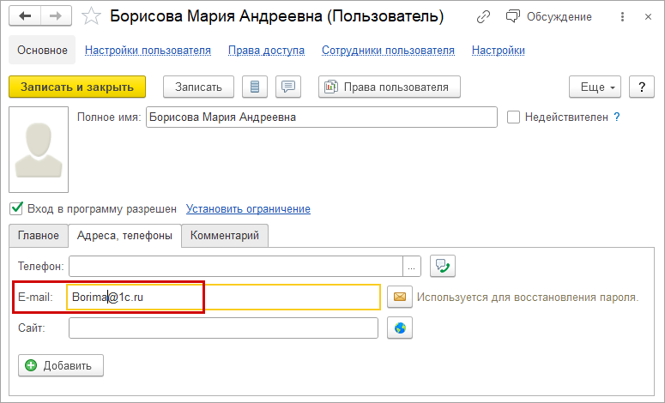665x403 pixels.
Task: Expand the Еще dropdown menu
Action: coord(595,87)
